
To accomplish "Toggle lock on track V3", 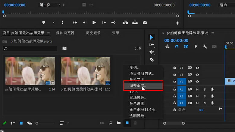I will [174, 67].
